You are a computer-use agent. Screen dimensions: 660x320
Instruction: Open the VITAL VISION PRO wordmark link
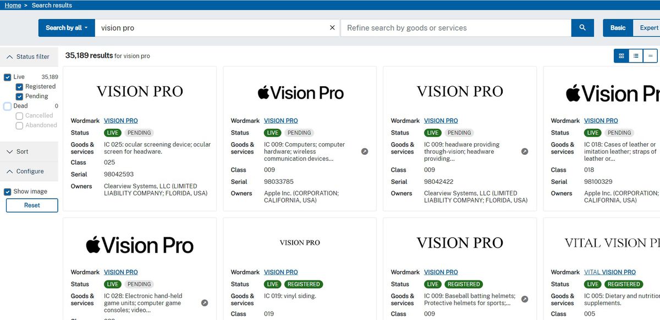[610, 272]
